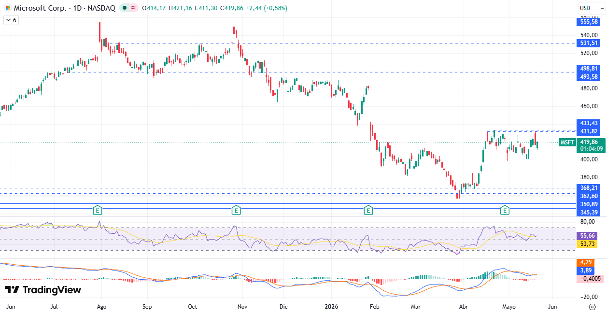Viewport: 607px width, 313px height.
Task: Click the 350,89 price level label
Action: 589,204
